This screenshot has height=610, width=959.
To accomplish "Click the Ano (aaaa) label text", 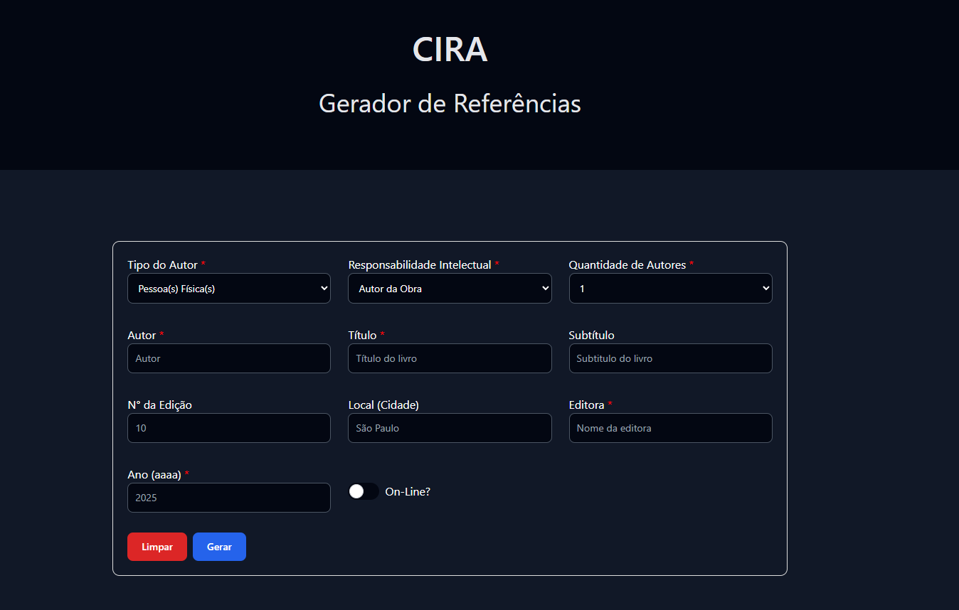I will pos(154,475).
